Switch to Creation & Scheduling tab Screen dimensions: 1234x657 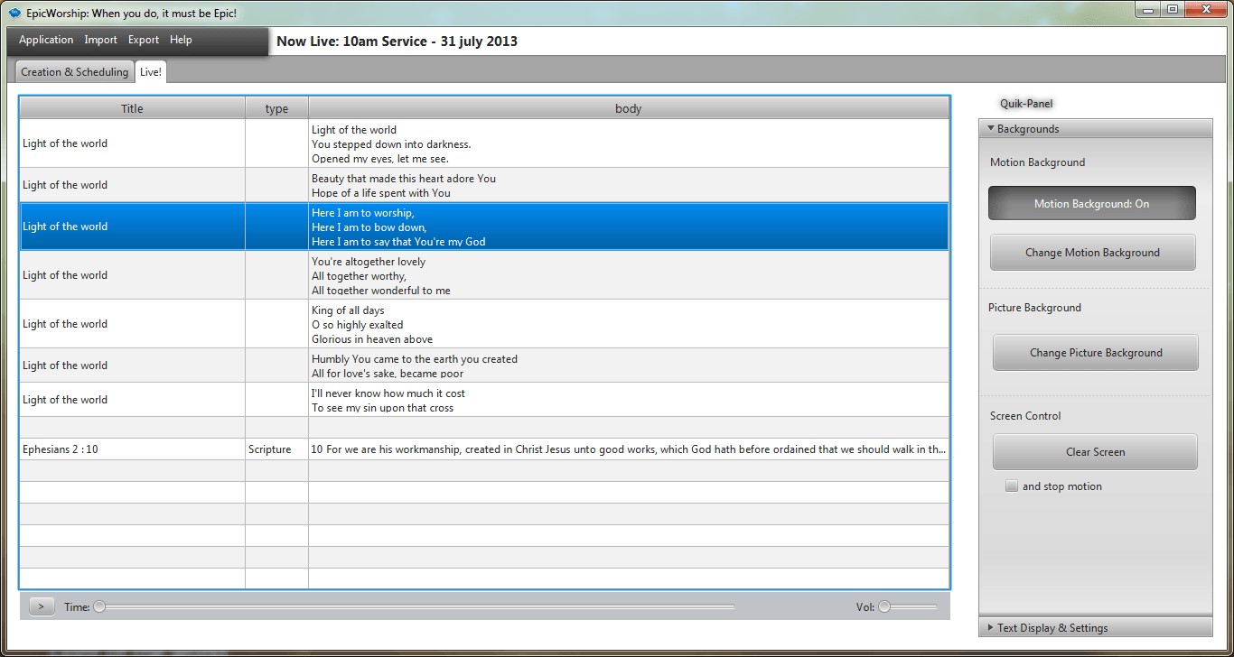coord(75,72)
